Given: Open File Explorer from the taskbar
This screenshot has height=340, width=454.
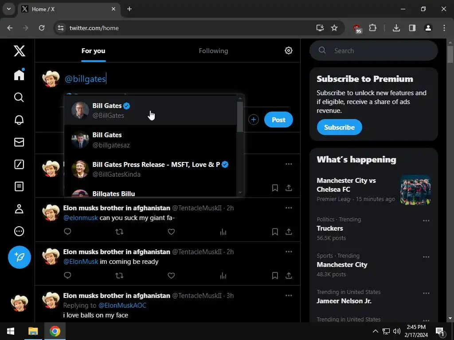Looking at the screenshot, I should 33,331.
